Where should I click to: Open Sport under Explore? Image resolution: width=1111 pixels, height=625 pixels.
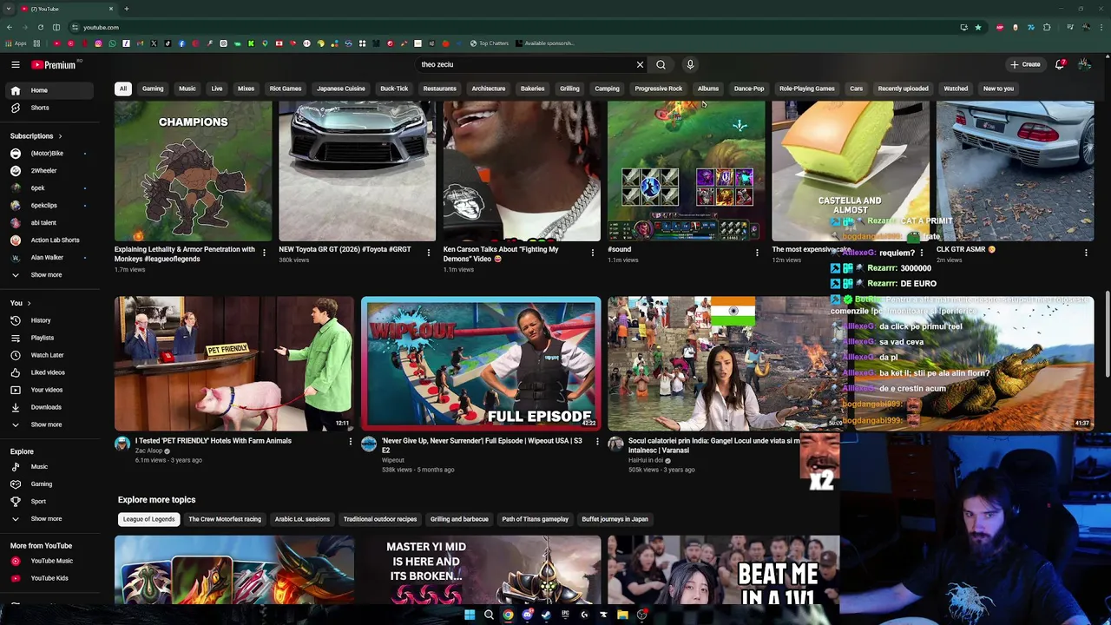point(38,502)
